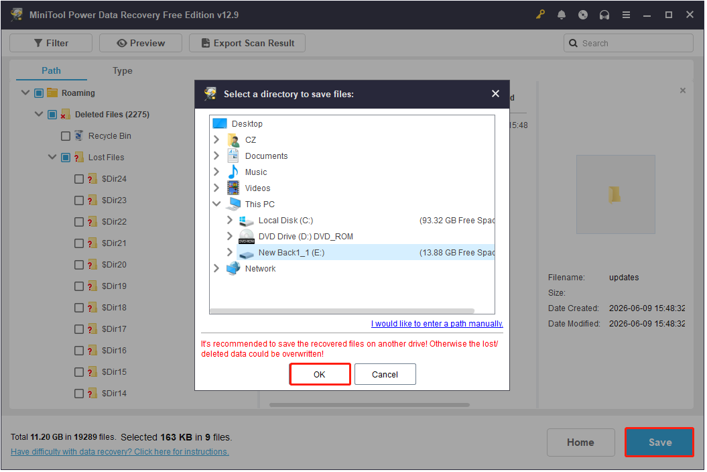
Task: Open the Filter options
Action: pyautogui.click(x=51, y=44)
